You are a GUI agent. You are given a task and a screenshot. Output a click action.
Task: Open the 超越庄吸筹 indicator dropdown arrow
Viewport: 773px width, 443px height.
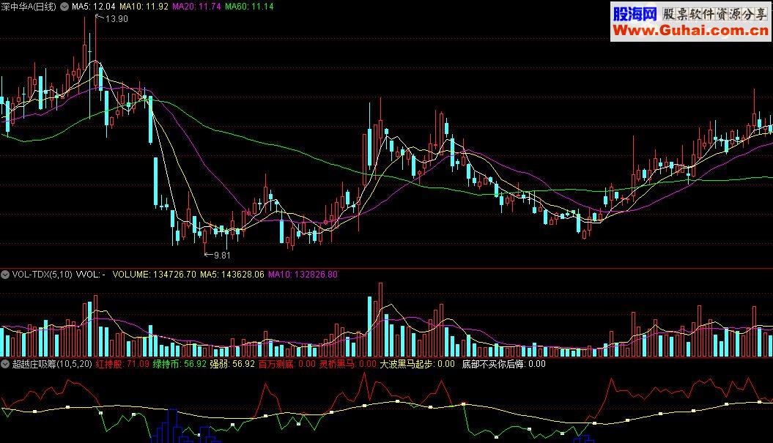click(x=5, y=364)
